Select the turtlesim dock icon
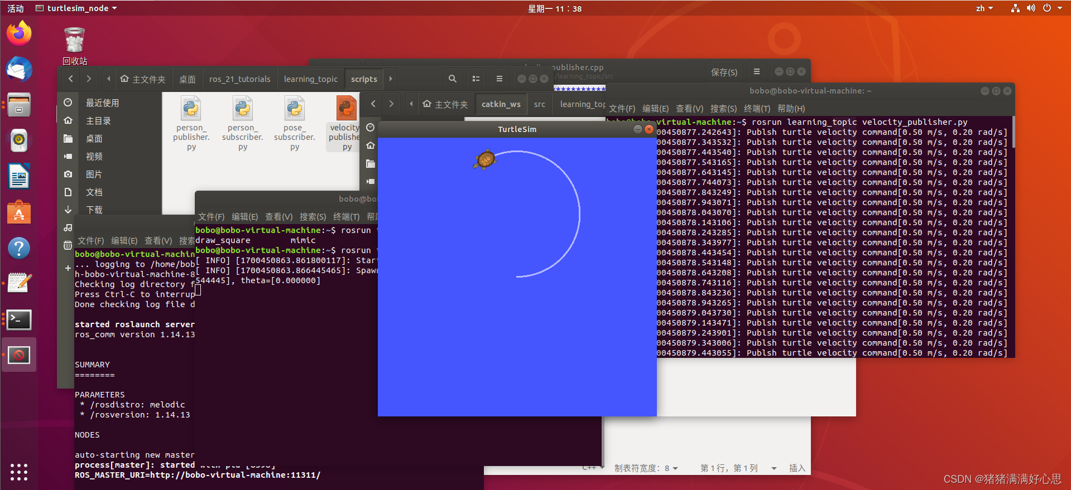This screenshot has height=490, width=1071. [x=19, y=355]
